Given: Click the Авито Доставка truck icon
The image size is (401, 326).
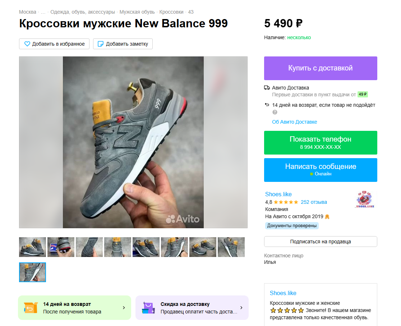Looking at the screenshot, I should click(x=267, y=88).
